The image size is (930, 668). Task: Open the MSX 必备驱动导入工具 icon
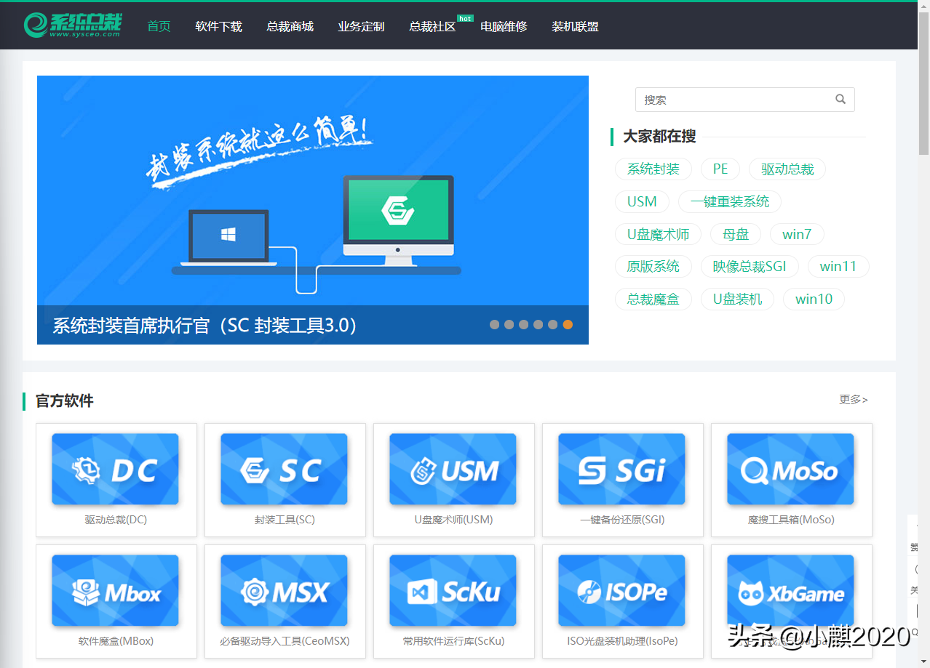coord(284,590)
